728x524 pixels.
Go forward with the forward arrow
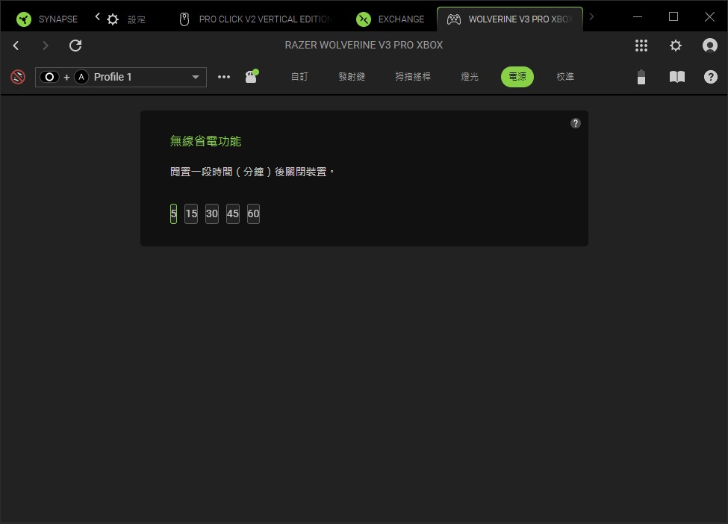click(x=45, y=46)
